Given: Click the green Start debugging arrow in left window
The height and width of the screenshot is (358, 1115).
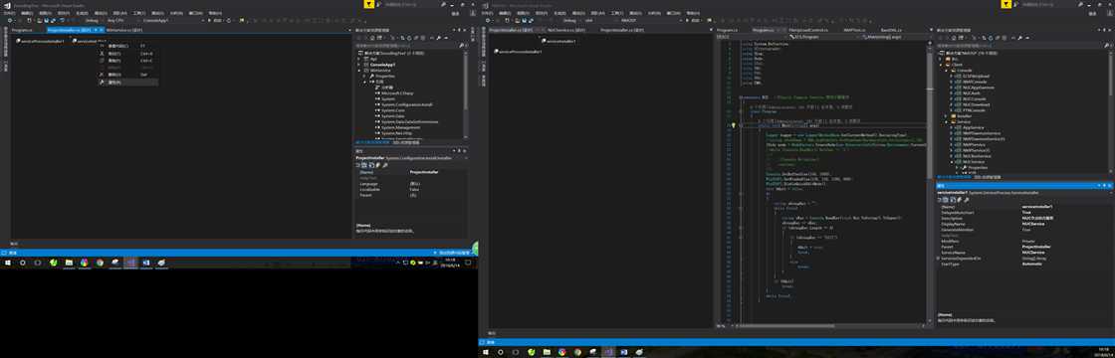Looking at the screenshot, I should [208, 21].
